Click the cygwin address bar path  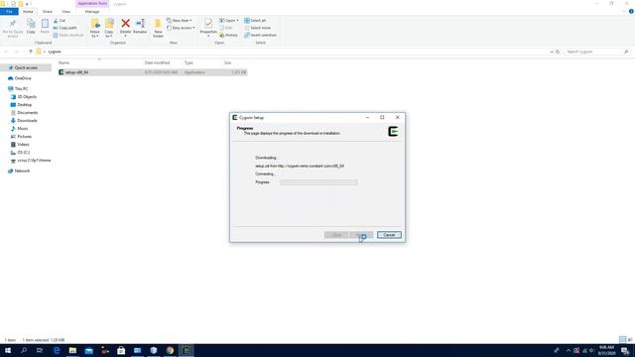55,52
